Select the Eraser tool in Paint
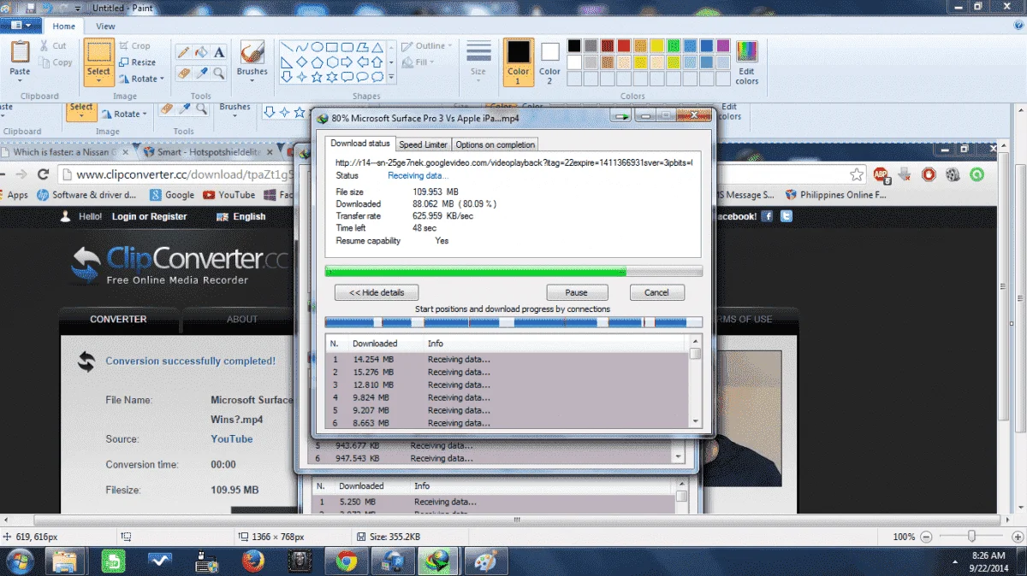 click(183, 73)
